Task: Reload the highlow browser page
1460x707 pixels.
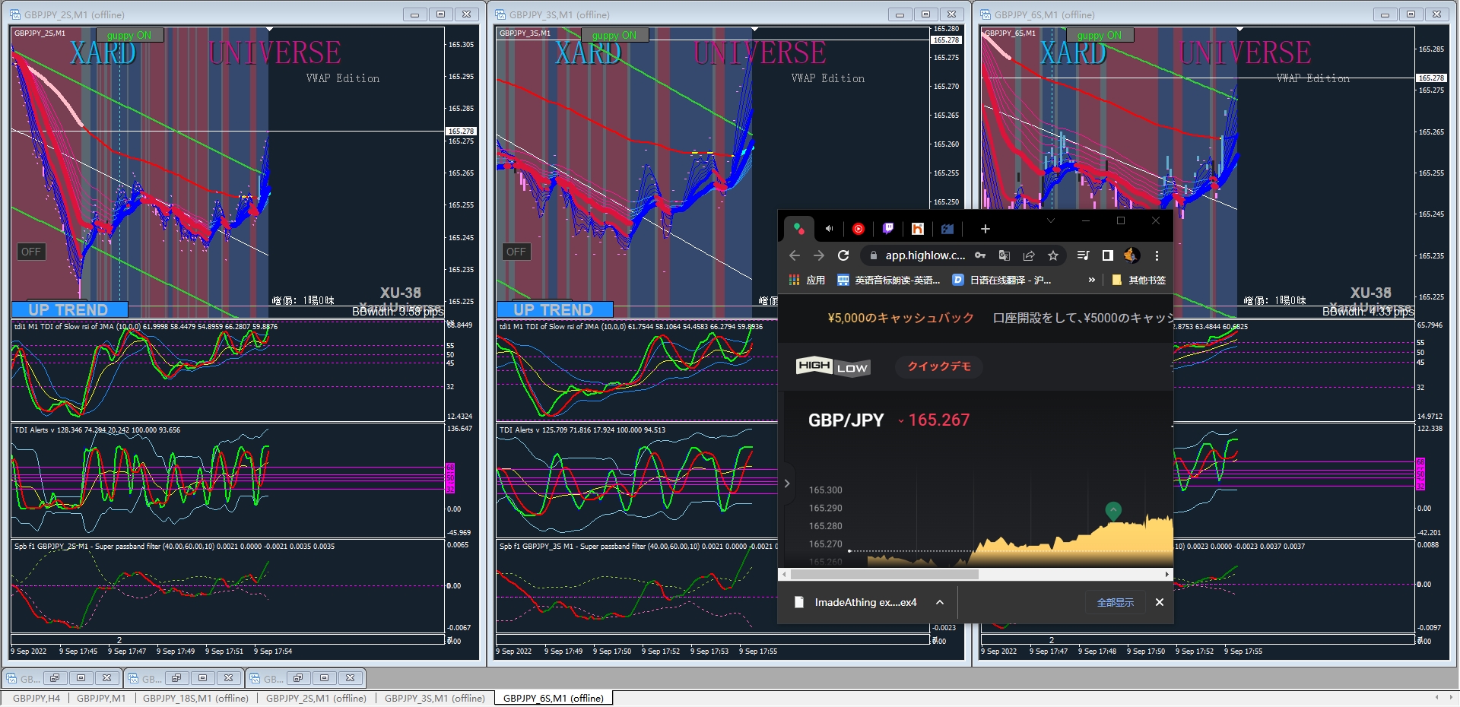Action: tap(843, 255)
